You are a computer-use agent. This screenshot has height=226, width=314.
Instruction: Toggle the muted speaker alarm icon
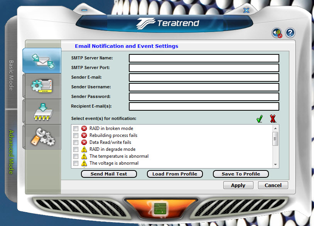pos(277,33)
